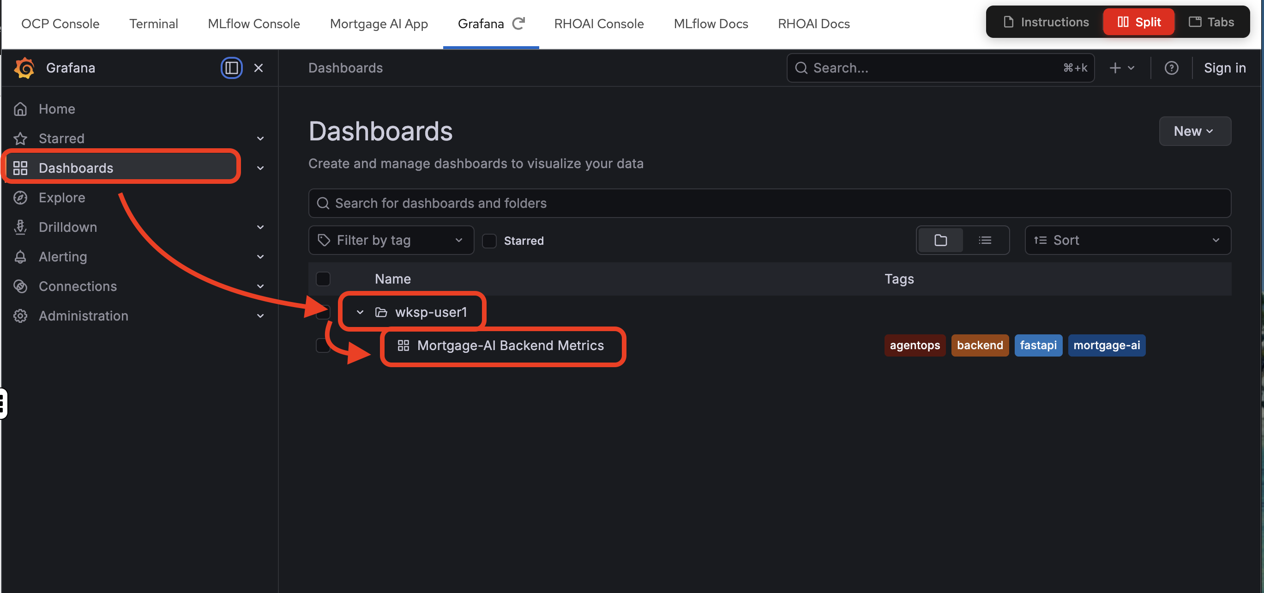Image resolution: width=1264 pixels, height=593 pixels.
Task: Expand the Drilldown section chevron
Action: click(260, 227)
